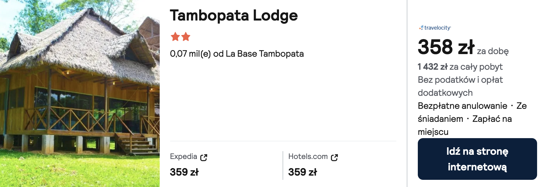Click the Hotels.com 359 zł price
541x187 pixels.
[302, 172]
